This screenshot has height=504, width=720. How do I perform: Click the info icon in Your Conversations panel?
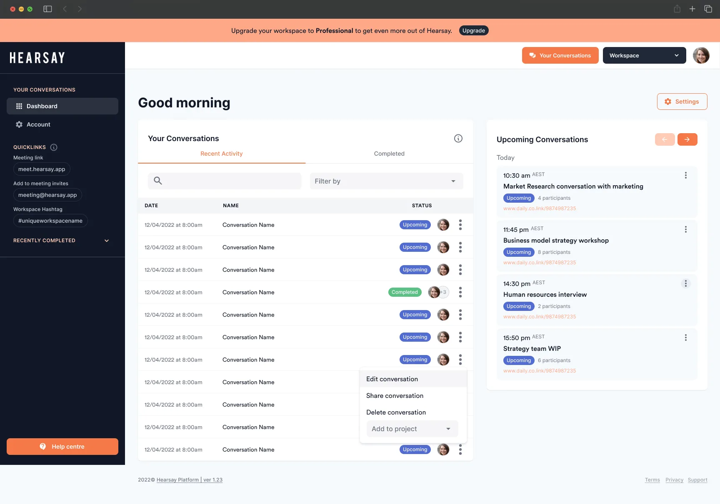458,139
